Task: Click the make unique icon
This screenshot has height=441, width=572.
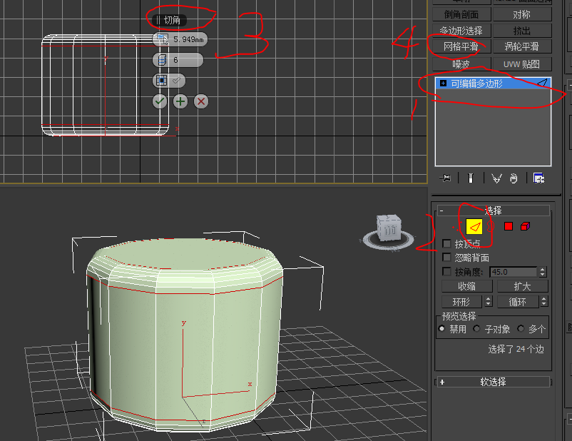Action: (496, 178)
